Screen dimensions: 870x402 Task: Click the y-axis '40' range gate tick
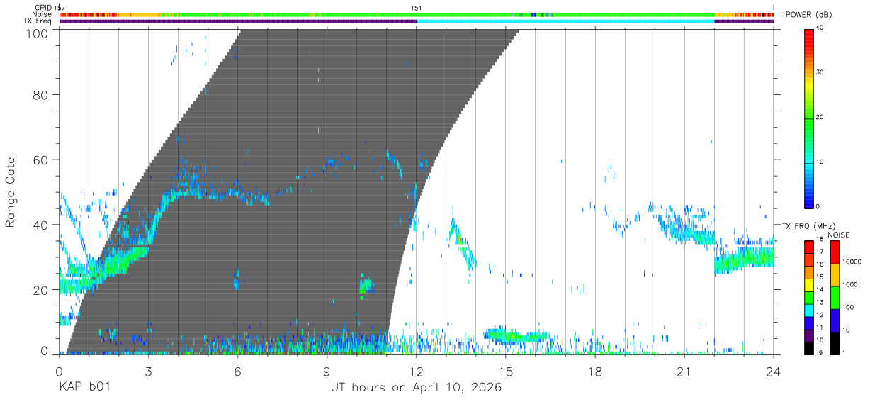(42, 225)
